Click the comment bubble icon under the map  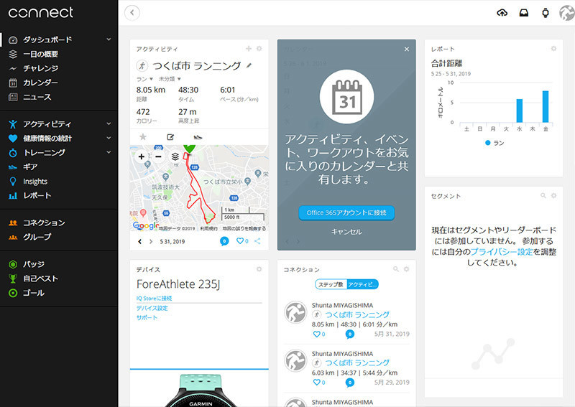(224, 241)
